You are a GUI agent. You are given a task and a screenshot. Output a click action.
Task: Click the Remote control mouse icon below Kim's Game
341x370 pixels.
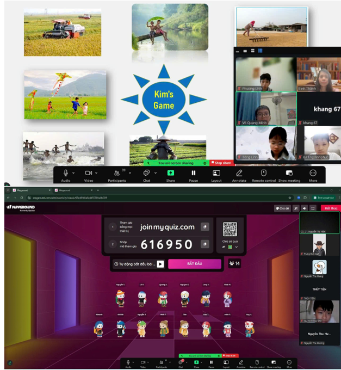[x=263, y=173]
